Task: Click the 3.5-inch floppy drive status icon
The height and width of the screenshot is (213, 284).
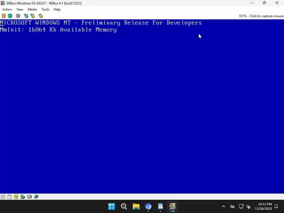Action: coord(9,197)
